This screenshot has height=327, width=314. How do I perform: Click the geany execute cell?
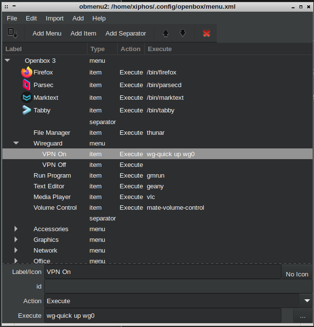(x=155, y=186)
